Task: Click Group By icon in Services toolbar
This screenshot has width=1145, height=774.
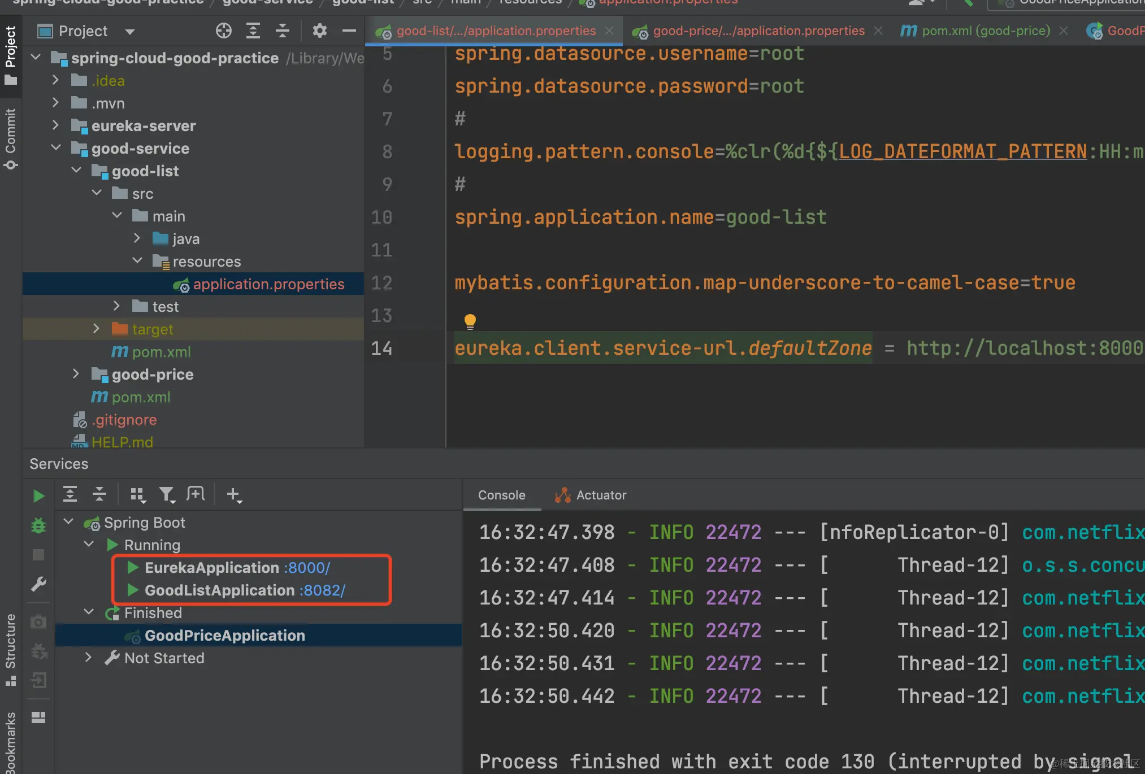Action: pyautogui.click(x=137, y=495)
